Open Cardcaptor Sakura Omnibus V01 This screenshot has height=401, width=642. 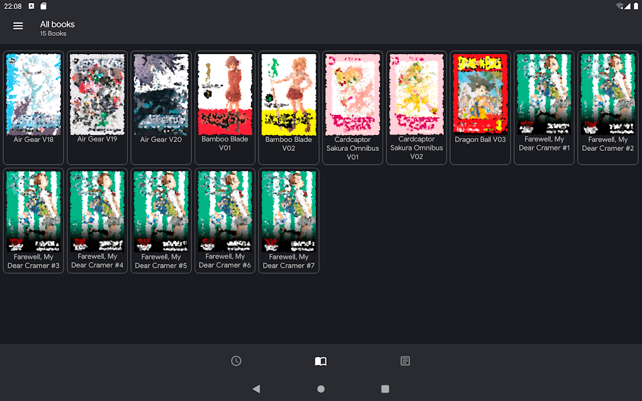352,94
